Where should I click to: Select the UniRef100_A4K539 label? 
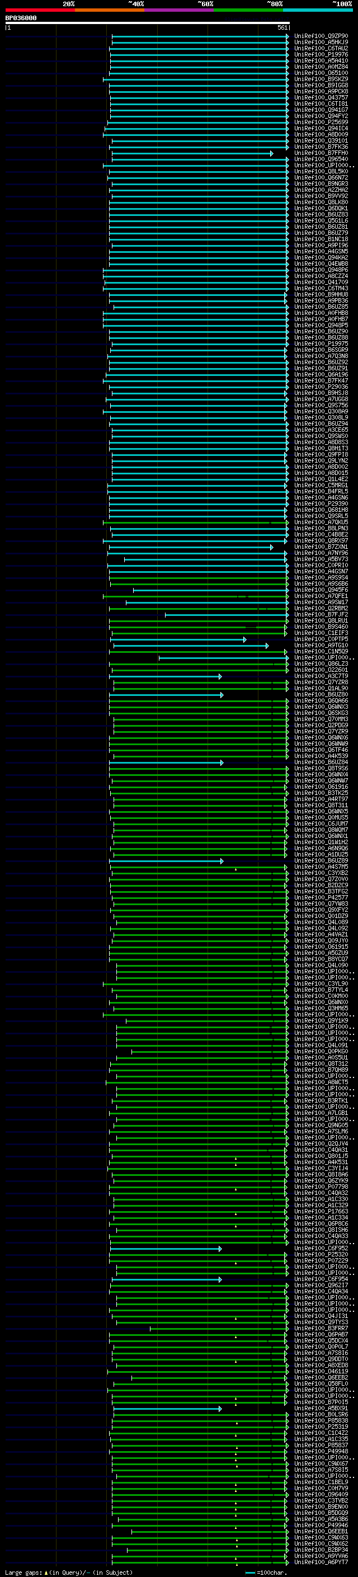(x=321, y=756)
